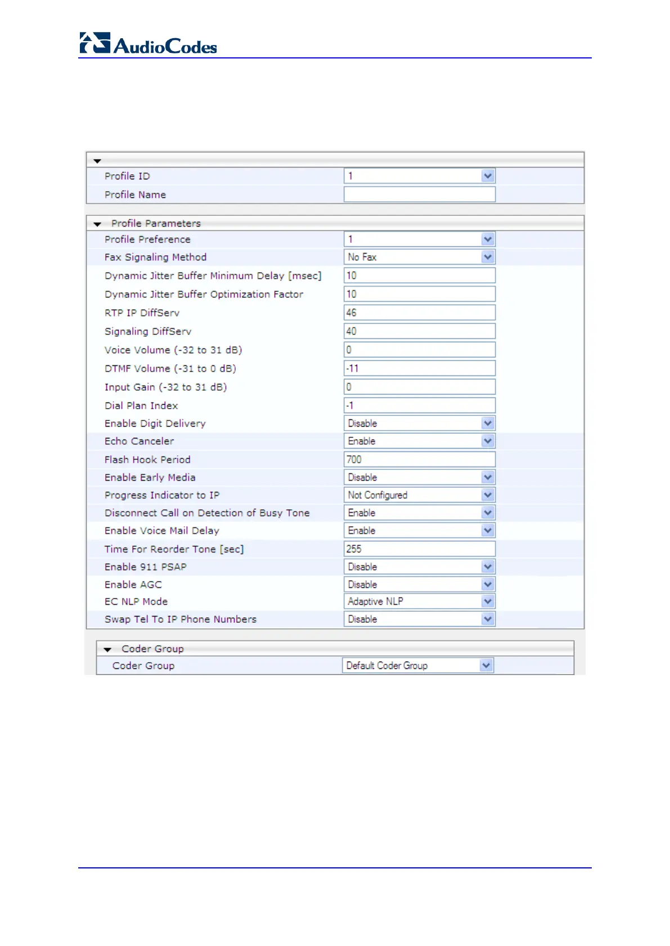Click the RTP IP DiffServ field

419,313
